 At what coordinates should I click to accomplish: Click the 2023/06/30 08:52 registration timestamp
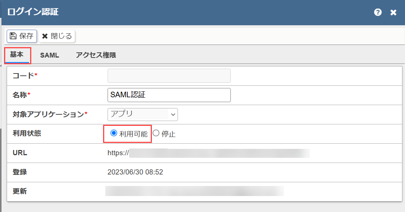click(135, 172)
